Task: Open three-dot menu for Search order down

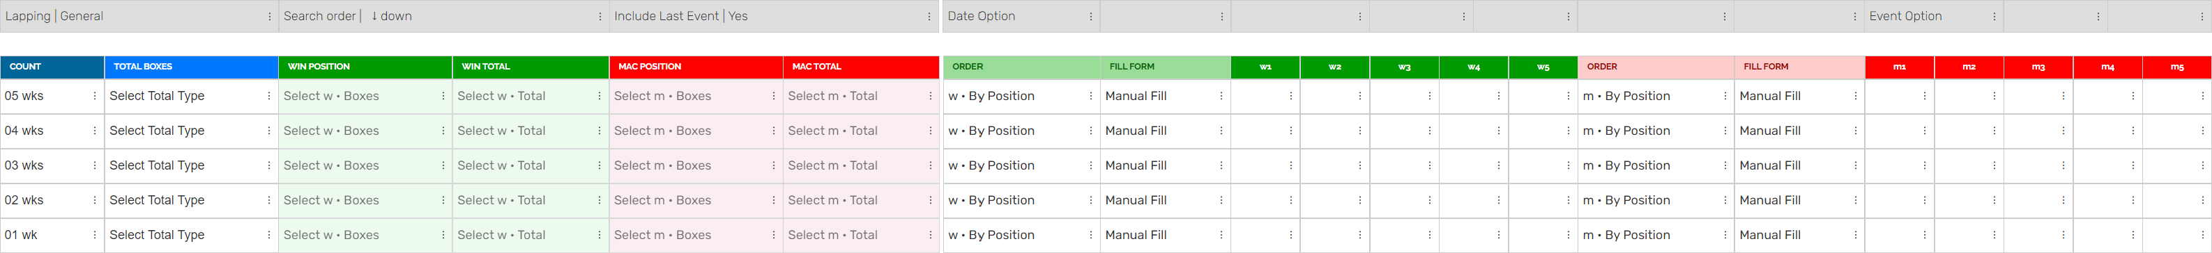Action: [x=600, y=16]
